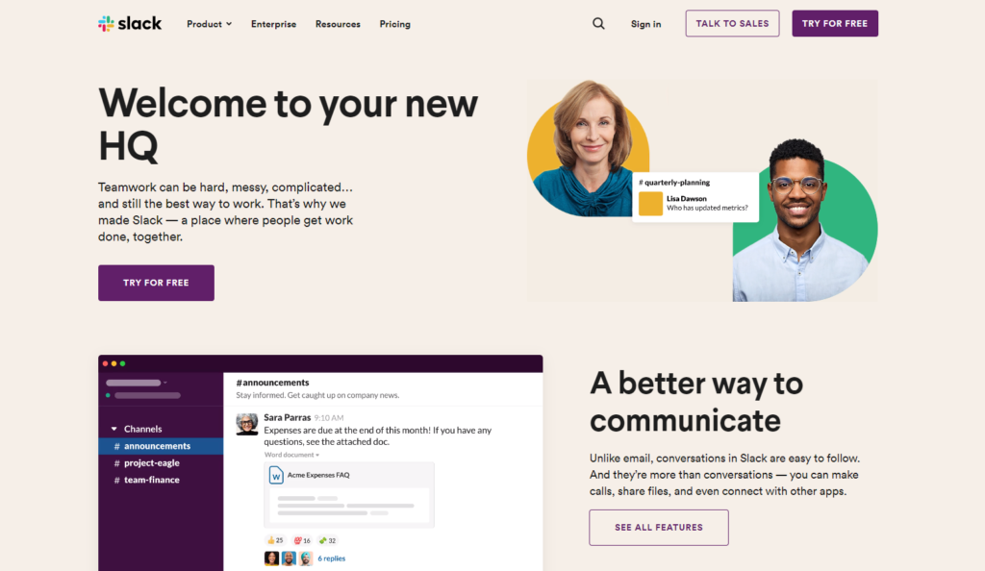Open the search magnifier icon
This screenshot has height=571, width=985.
pyautogui.click(x=598, y=24)
